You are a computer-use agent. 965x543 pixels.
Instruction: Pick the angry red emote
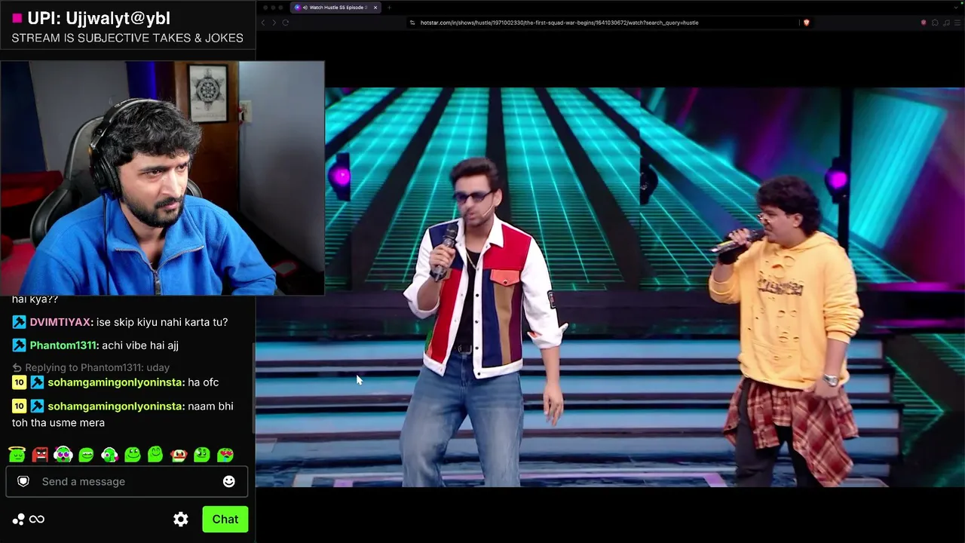[40, 455]
